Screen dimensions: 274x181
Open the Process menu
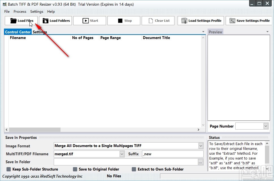[20, 12]
